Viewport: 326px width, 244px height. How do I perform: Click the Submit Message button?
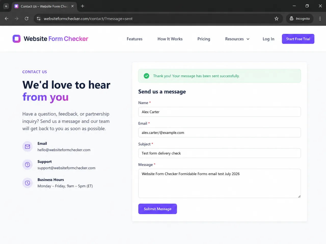coord(157,209)
